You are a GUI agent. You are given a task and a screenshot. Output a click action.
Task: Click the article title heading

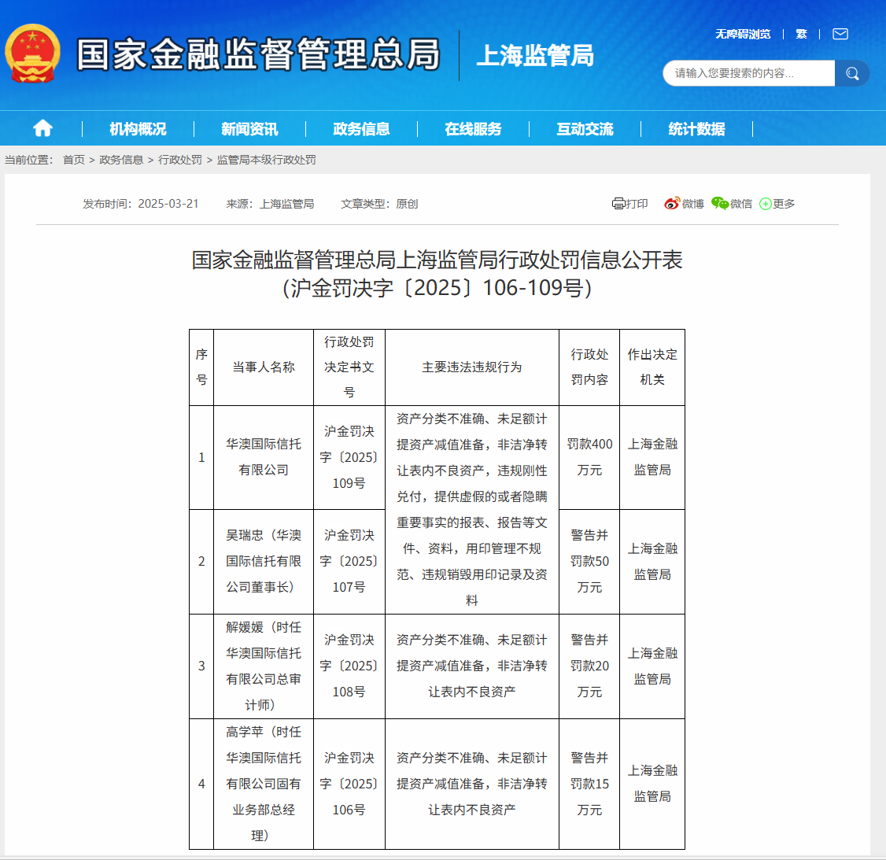point(437,260)
